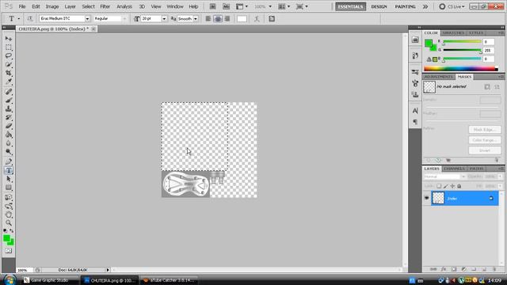The image size is (507, 285).
Task: Click the toolbox foreground color swatch
Action: (x=6, y=238)
